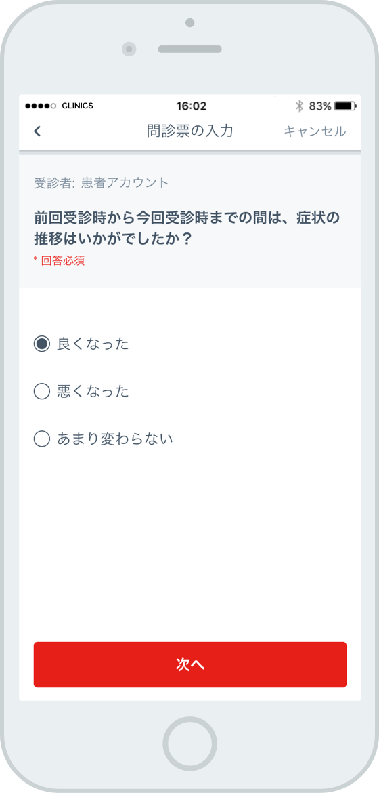This screenshot has width=379, height=793.
Task: Tap the front camera lens circle
Action: (129, 49)
